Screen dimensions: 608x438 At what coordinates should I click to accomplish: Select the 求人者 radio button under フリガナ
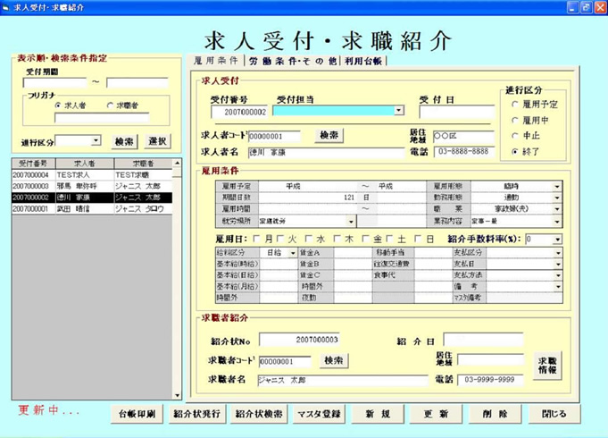58,105
